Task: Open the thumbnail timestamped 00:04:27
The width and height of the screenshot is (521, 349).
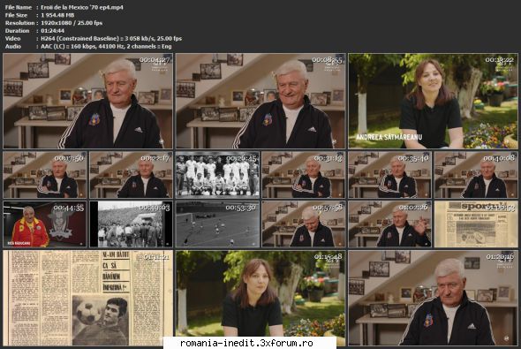Action: pos(88,101)
